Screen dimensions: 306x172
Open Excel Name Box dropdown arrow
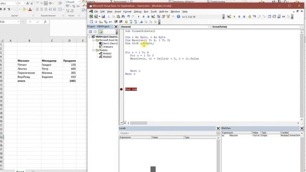18,22
